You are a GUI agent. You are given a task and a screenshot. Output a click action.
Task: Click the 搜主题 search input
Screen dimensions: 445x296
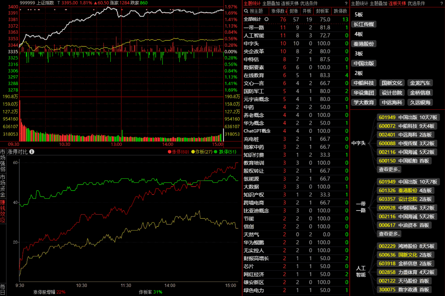tap(256, 11)
